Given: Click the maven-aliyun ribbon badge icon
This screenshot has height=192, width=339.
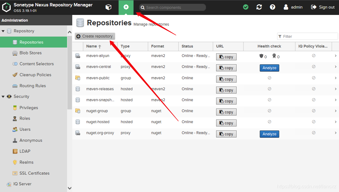Looking at the screenshot, I should [274, 56].
